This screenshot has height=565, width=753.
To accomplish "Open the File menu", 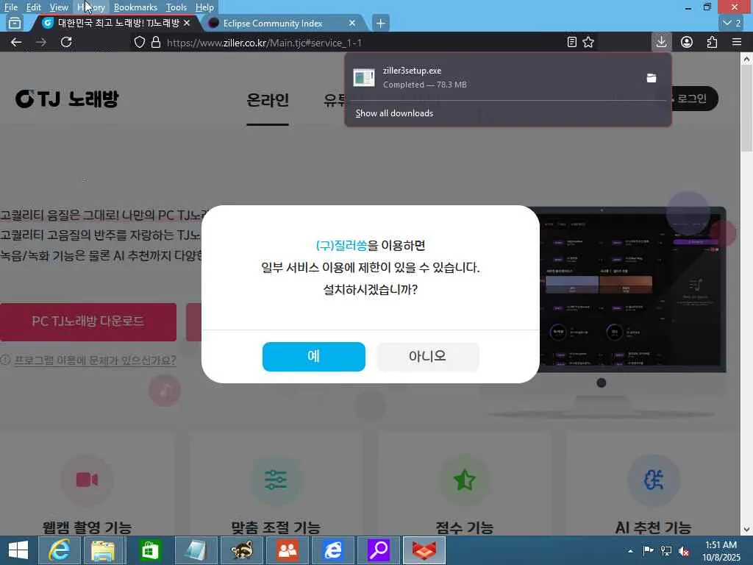I will [x=10, y=7].
